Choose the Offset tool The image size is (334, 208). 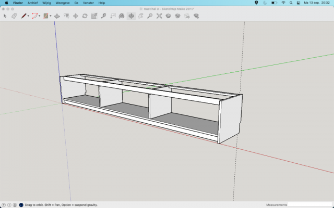66,16
